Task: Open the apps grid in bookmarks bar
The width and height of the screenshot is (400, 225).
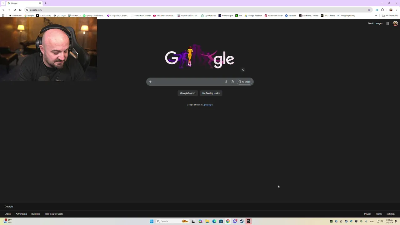Action: tap(3, 16)
